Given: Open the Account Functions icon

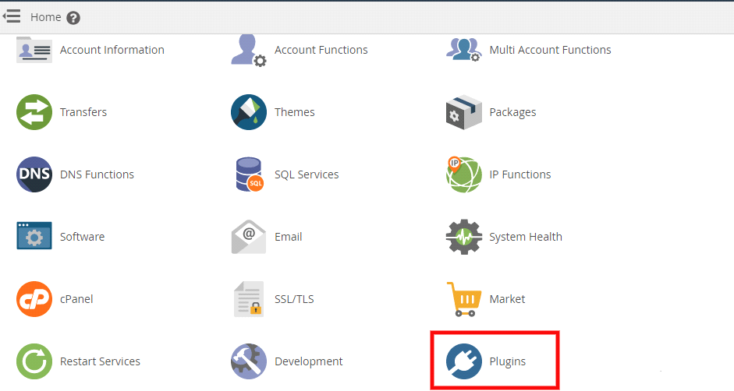Looking at the screenshot, I should click(249, 50).
